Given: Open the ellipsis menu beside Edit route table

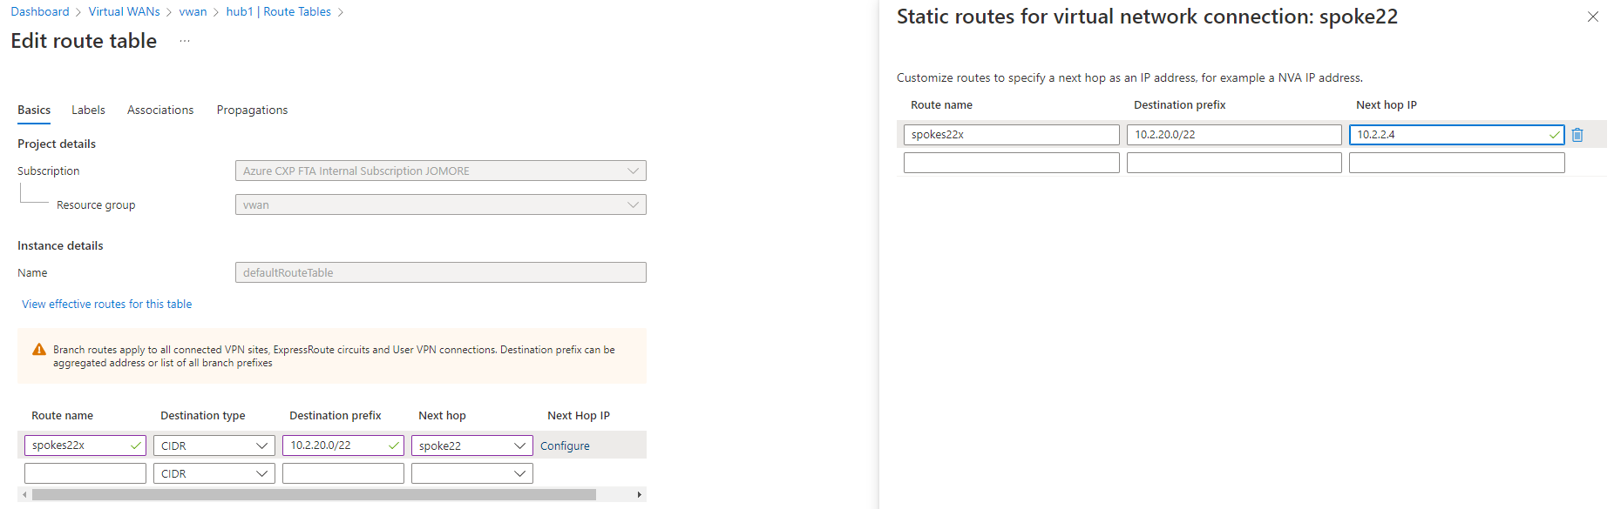Looking at the screenshot, I should (x=184, y=40).
